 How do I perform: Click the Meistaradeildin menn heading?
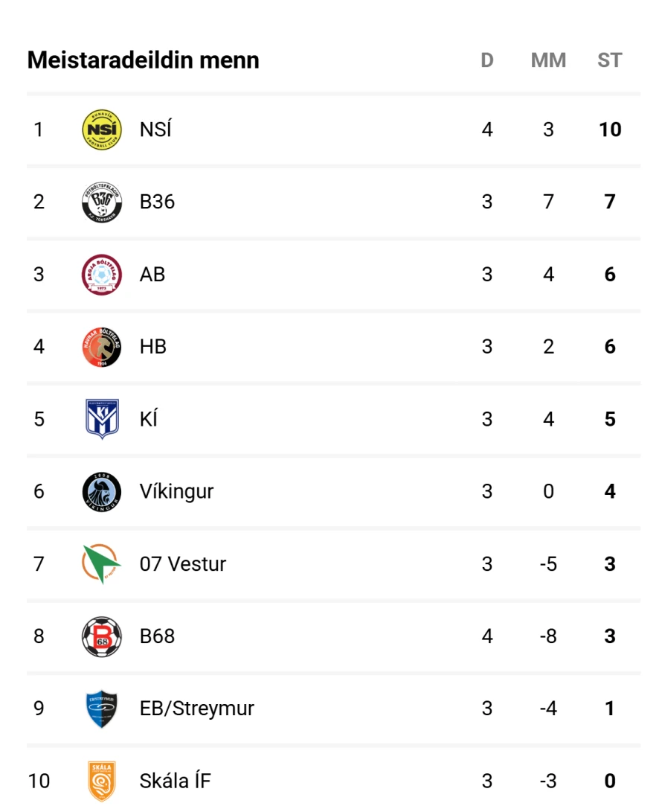(144, 60)
